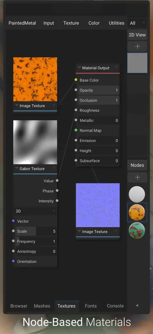Select the Gabor noise texture preview
Image resolution: width=153 pixels, height=334 pixels.
click(35, 142)
